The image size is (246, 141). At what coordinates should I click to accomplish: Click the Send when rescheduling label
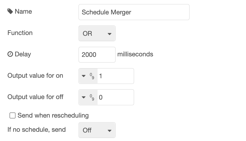[x=53, y=116]
